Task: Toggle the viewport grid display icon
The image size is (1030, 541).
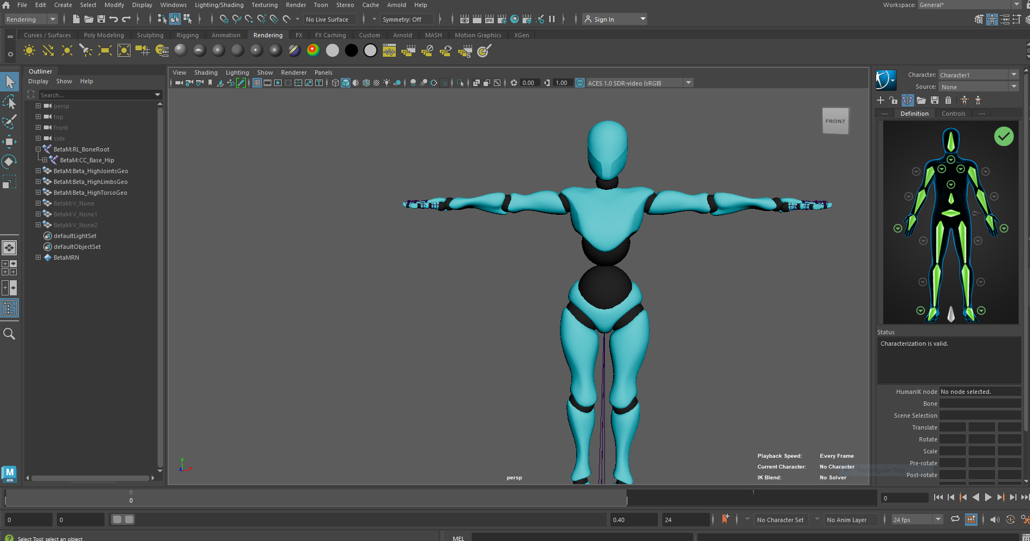Action: click(x=257, y=83)
